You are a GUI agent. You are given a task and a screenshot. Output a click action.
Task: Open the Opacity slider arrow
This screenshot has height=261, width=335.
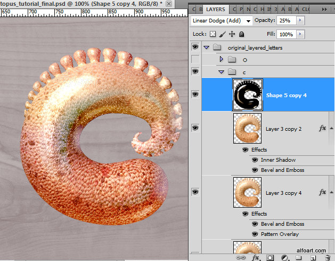pyautogui.click(x=300, y=20)
